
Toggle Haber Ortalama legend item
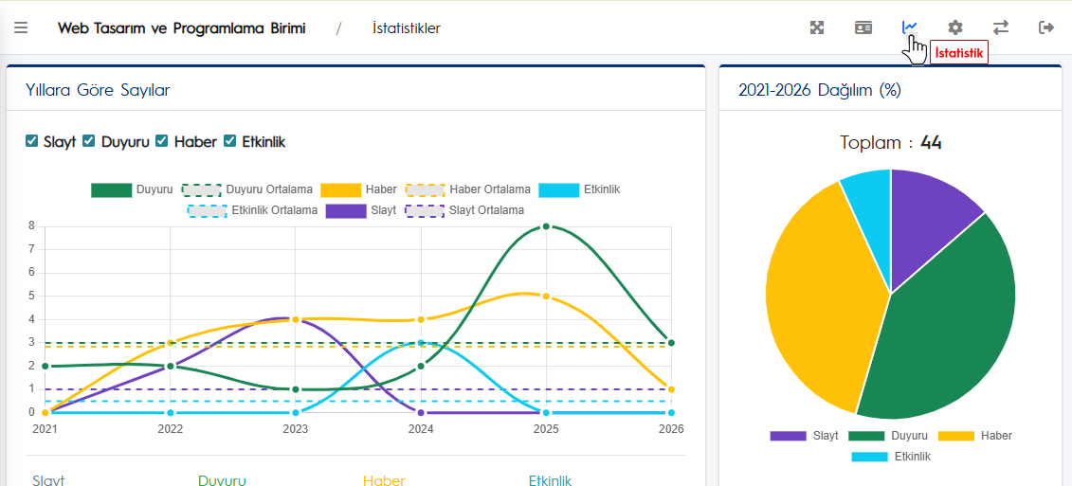tap(468, 189)
